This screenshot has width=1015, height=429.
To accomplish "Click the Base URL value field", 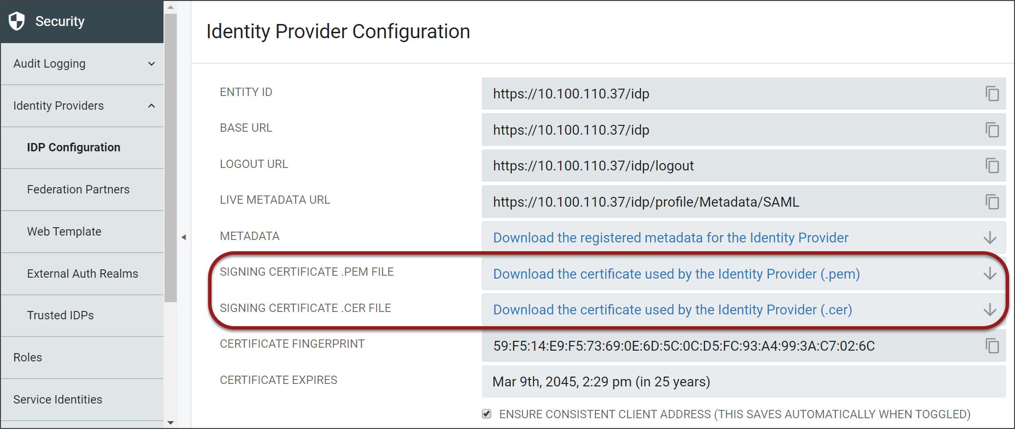I will 744,130.
